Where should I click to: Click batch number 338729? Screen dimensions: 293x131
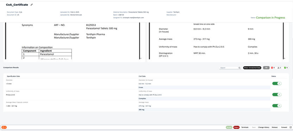click(x=121, y=15)
